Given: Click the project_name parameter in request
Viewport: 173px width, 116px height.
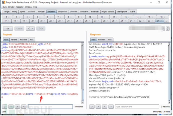Looking at the screenshot, I should tap(59, 94).
